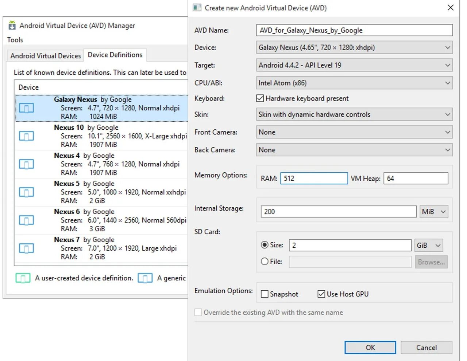Click the Device column header
The height and width of the screenshot is (361, 467).
tap(28, 87)
